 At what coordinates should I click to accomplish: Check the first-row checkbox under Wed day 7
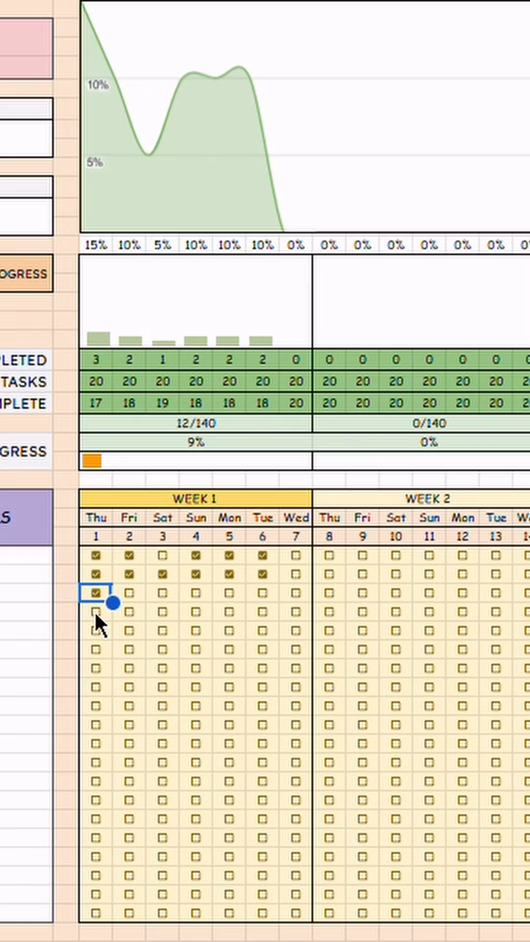click(295, 555)
